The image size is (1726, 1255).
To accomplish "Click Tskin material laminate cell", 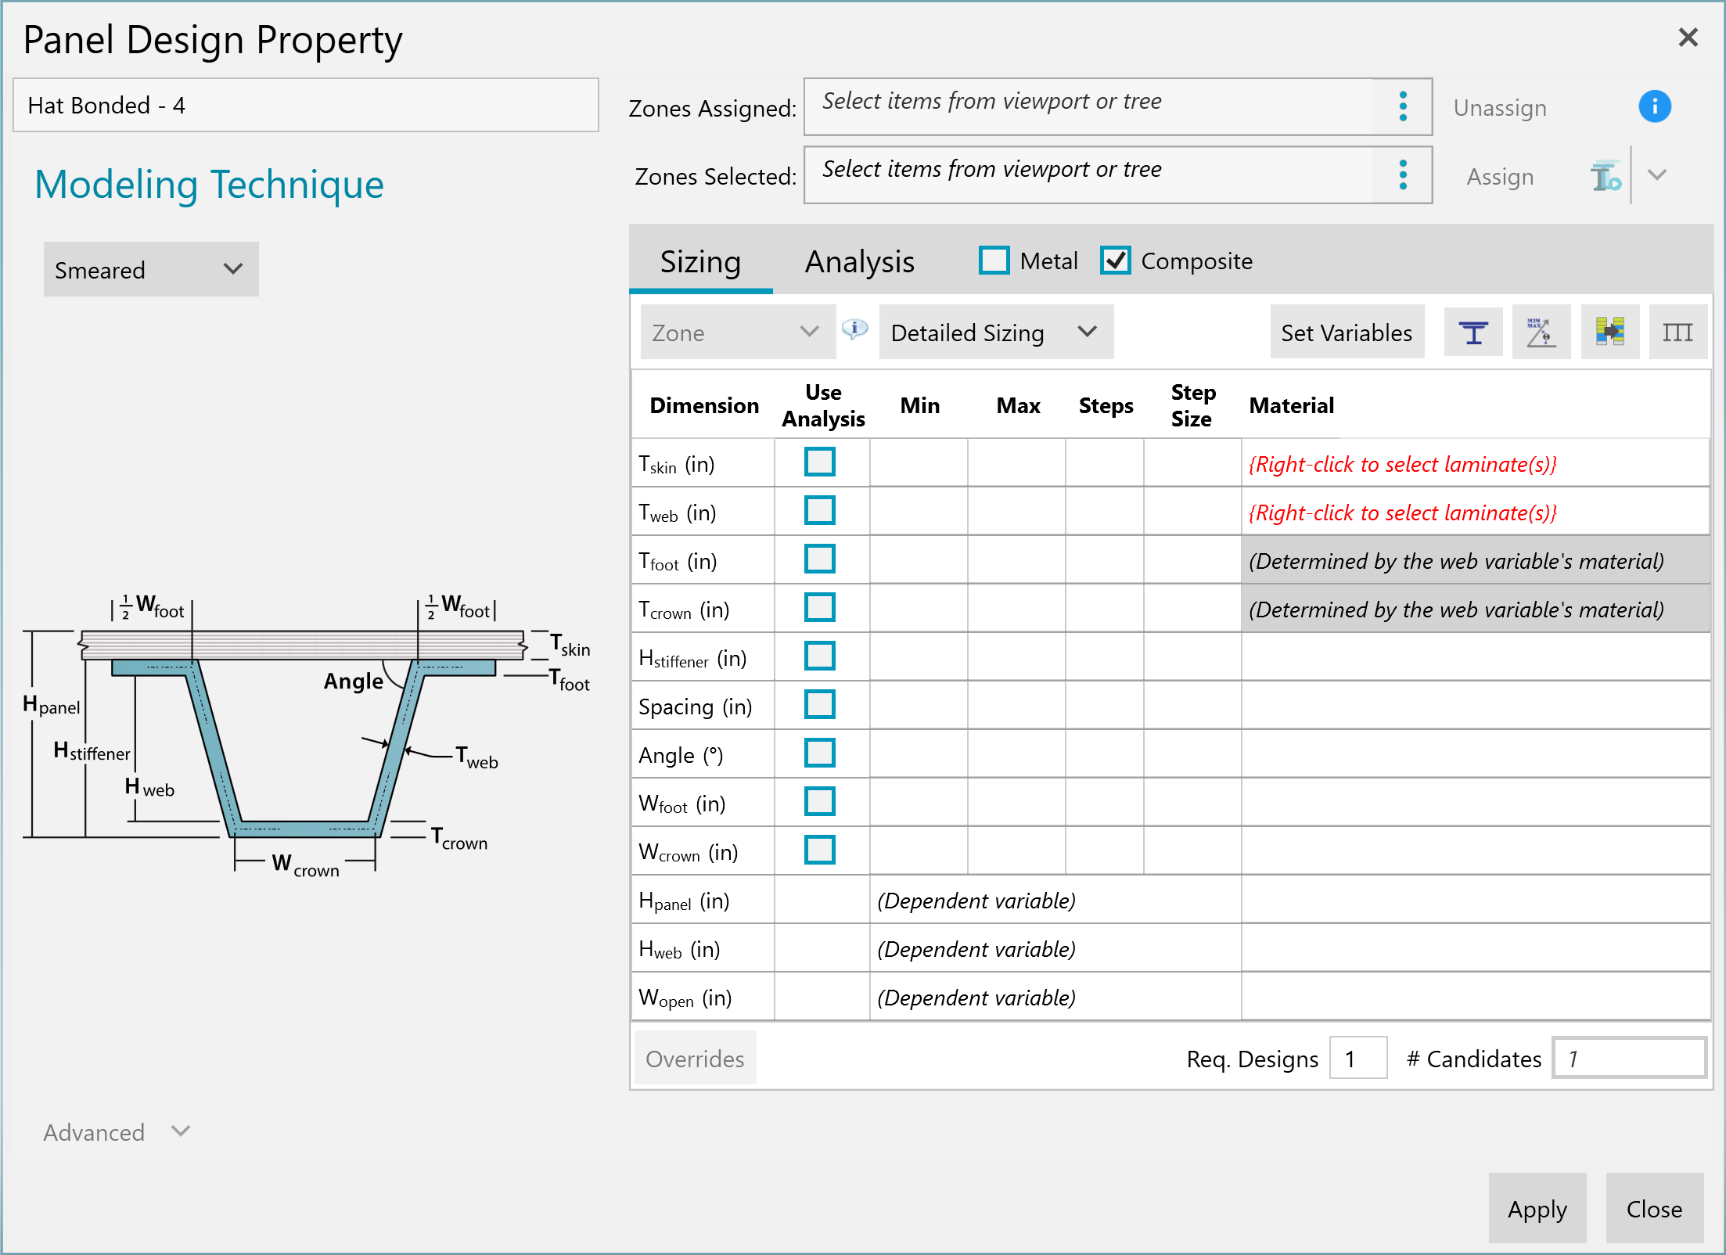I will [x=1475, y=463].
